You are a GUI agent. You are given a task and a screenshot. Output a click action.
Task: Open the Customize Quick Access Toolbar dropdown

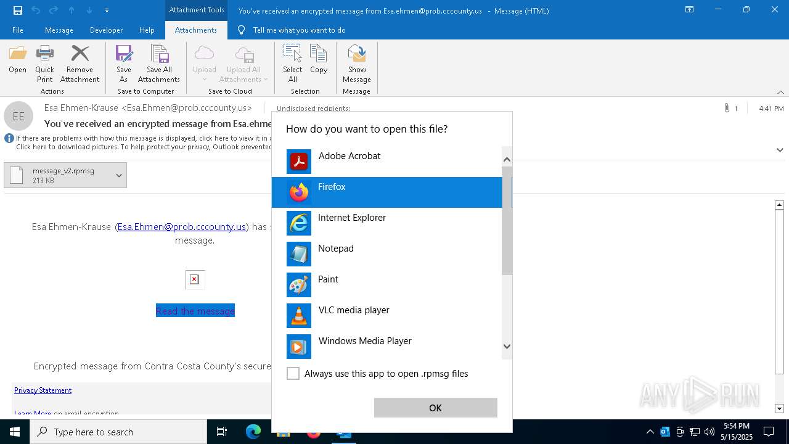pyautogui.click(x=107, y=10)
